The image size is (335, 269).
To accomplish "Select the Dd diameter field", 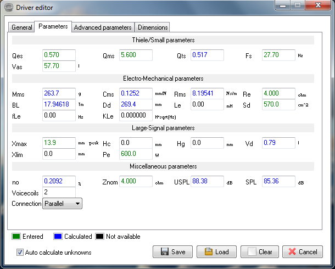I will 136,104.
